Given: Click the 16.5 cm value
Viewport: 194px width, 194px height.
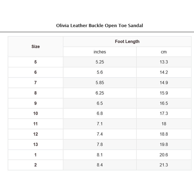Looking at the screenshot, I should click(164, 103).
